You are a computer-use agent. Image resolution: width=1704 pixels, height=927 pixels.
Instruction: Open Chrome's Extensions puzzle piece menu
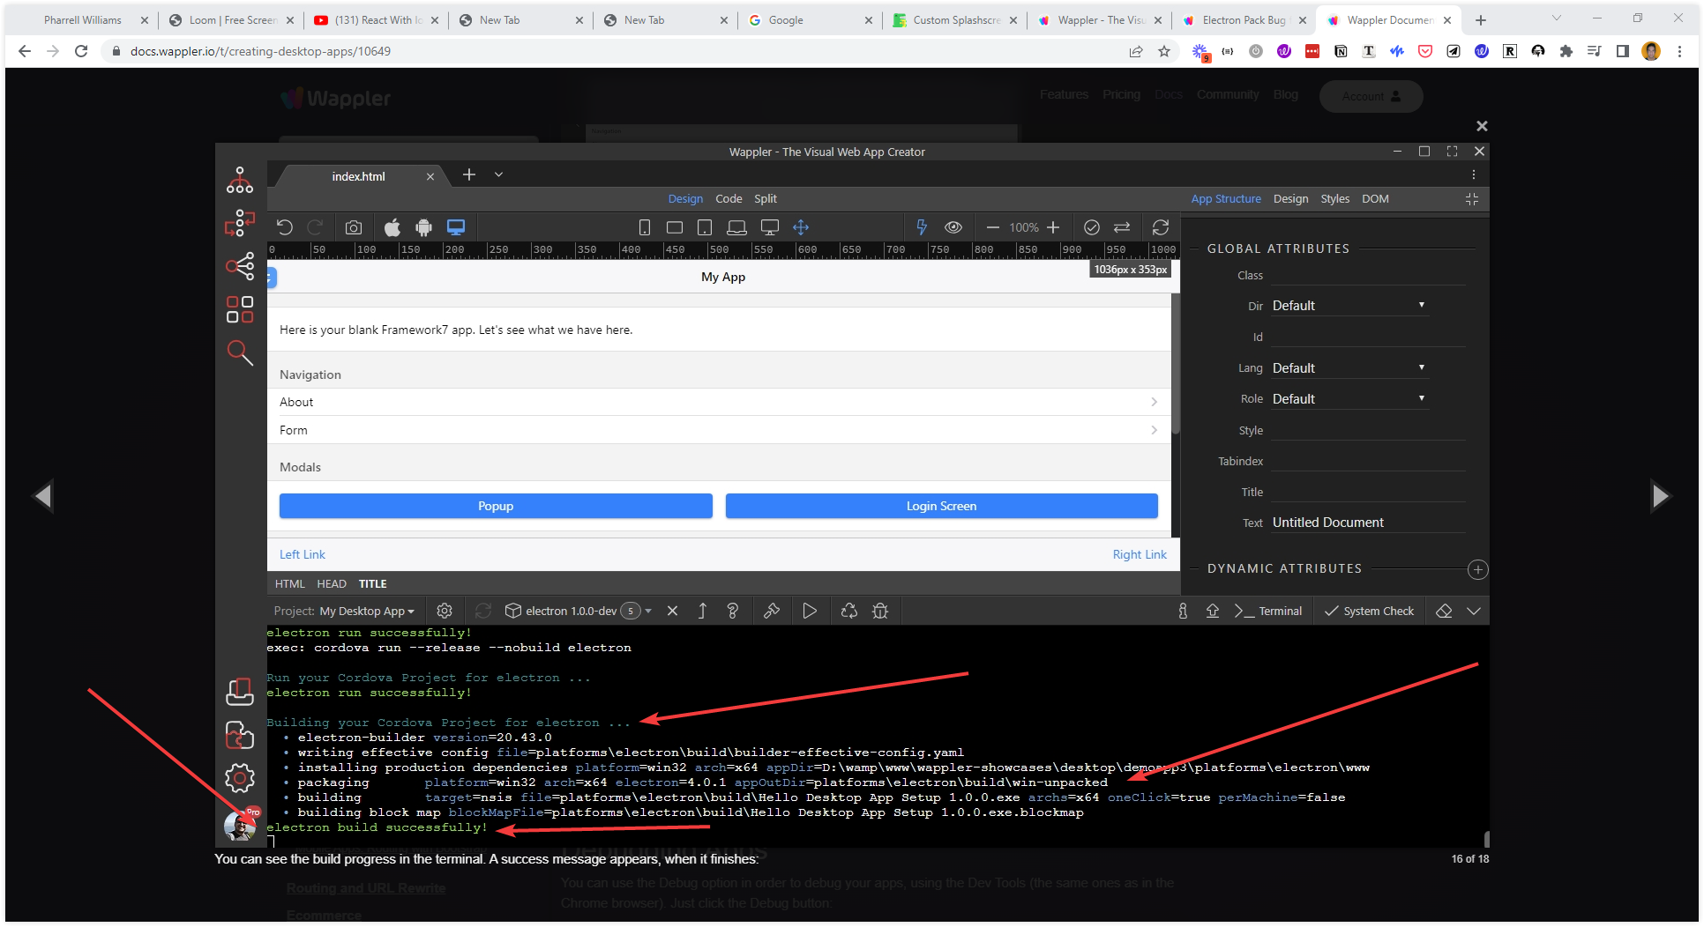coord(1566,51)
